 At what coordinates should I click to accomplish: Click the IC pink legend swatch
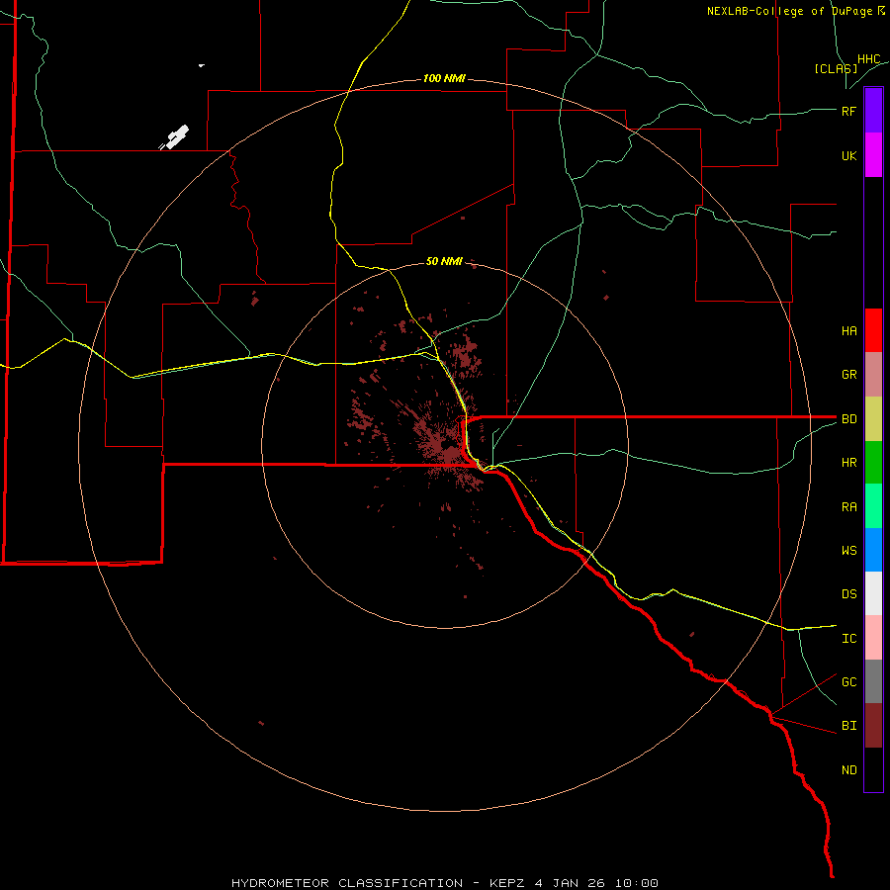873,638
